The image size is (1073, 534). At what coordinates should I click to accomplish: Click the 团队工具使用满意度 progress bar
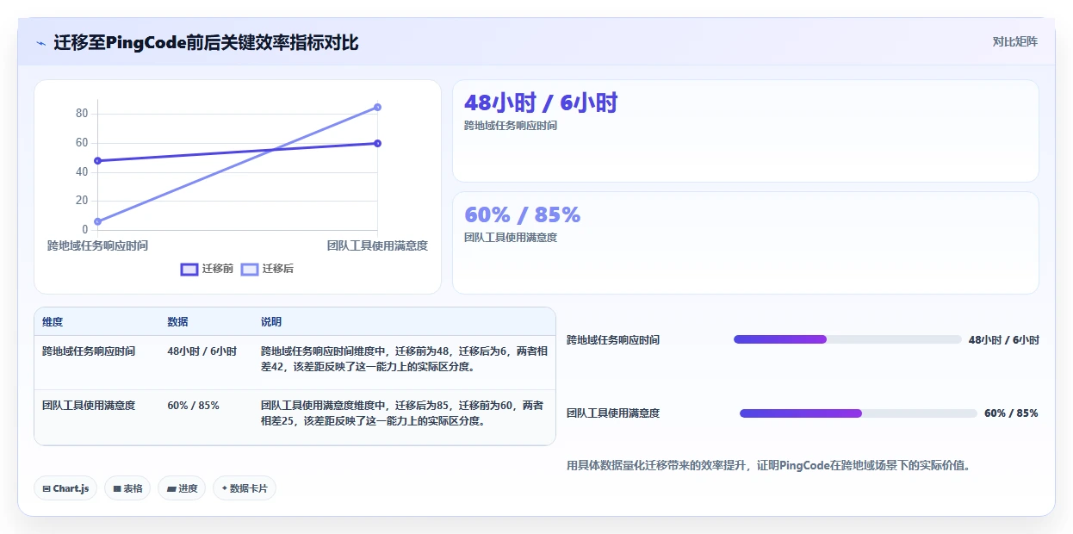[859, 413]
